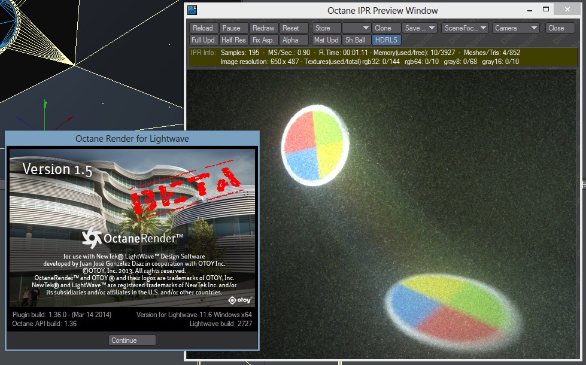
Task: Expand the SceneFoc... dropdown
Action: click(465, 28)
